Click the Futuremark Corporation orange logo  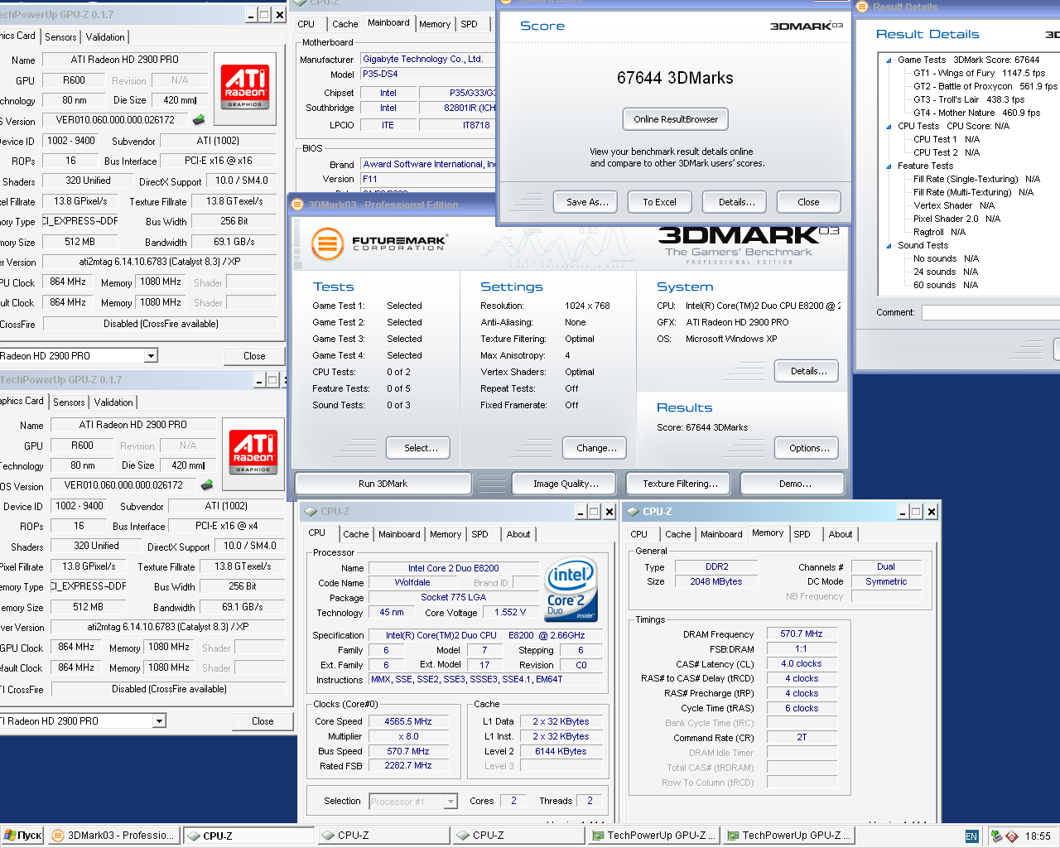point(327,243)
